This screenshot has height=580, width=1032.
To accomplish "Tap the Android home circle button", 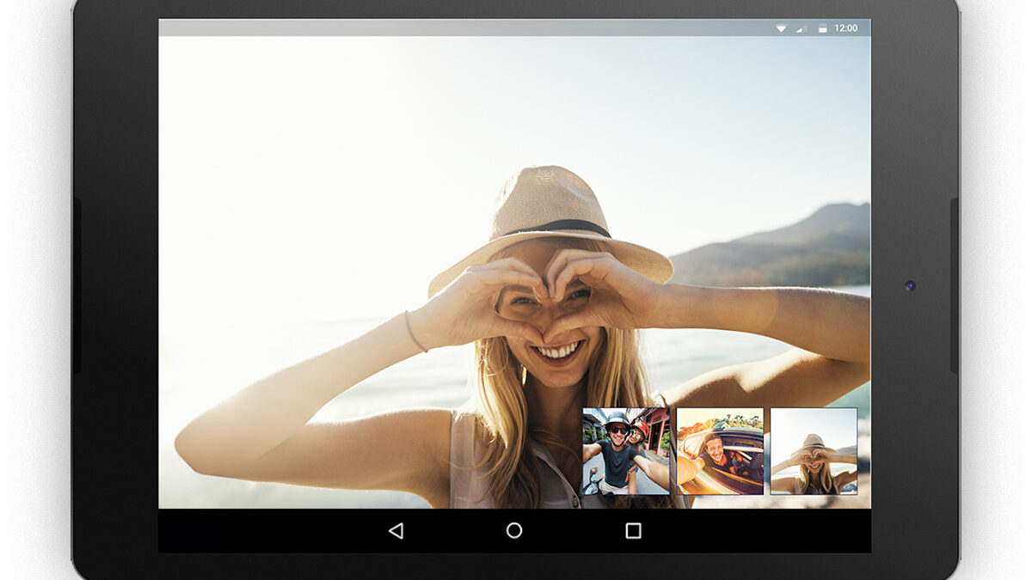I will [x=514, y=531].
